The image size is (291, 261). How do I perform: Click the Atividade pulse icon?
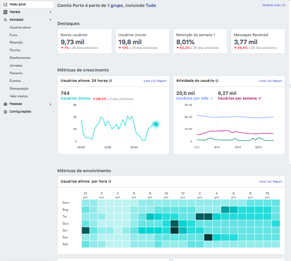click(5, 20)
